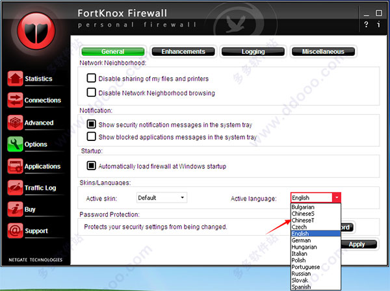The width and height of the screenshot is (390, 291).
Task: Open the Applications window icon
Action: 15,166
